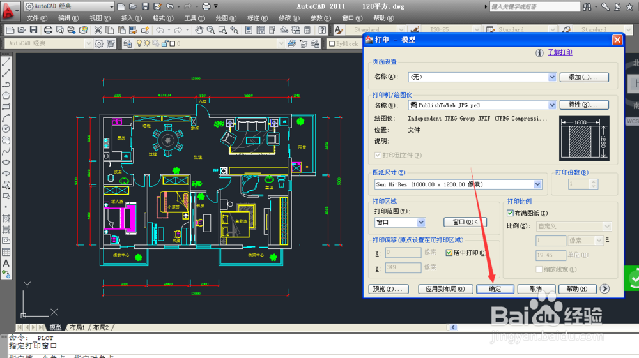Screen dimensions: 639x358
Task: Toggle the layer lock padlock icon
Action: click(x=165, y=43)
